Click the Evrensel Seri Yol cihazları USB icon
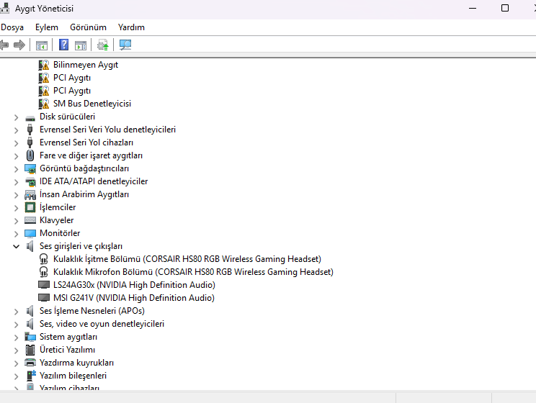Screen dimensions: 536x403 coord(30,142)
